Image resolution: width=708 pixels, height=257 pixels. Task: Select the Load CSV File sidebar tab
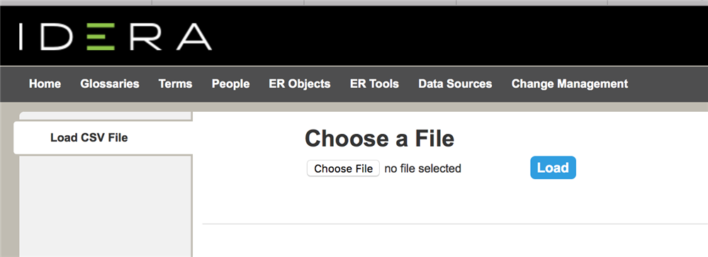click(103, 137)
